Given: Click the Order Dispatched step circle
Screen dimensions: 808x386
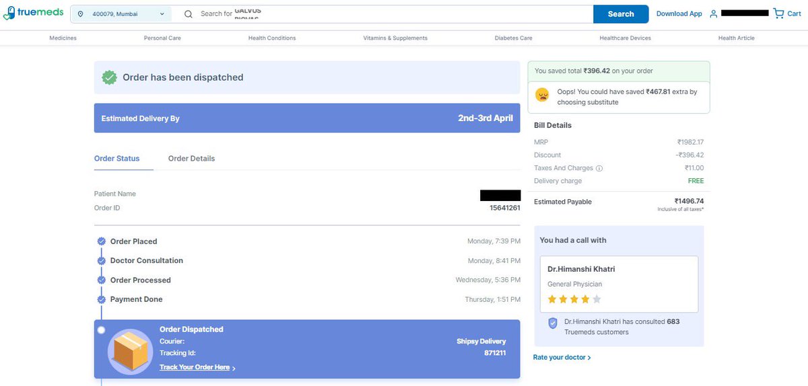Looking at the screenshot, I should point(101,330).
